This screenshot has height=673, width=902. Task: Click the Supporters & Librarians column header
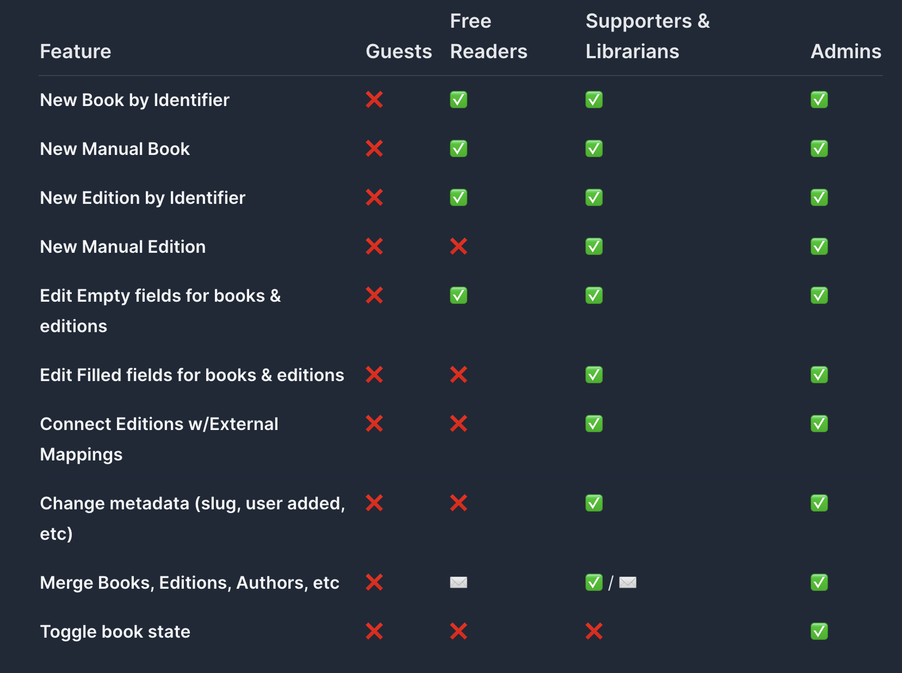[x=647, y=36]
